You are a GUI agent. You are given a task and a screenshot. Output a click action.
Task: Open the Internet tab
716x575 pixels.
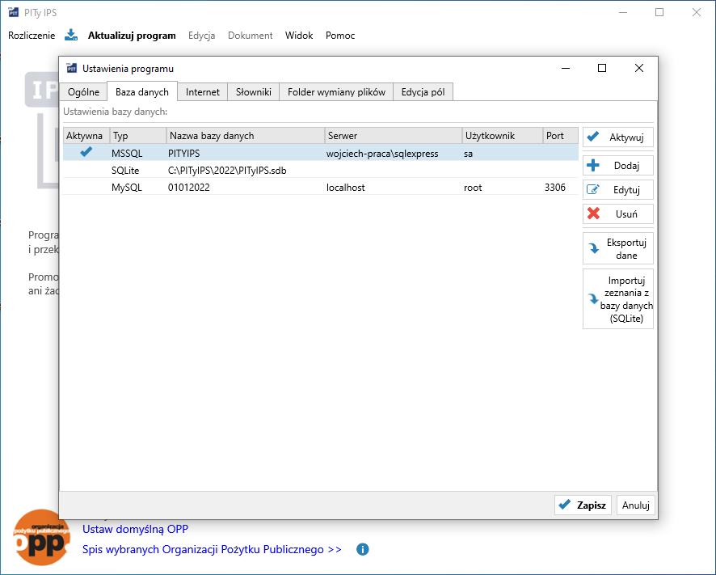203,92
